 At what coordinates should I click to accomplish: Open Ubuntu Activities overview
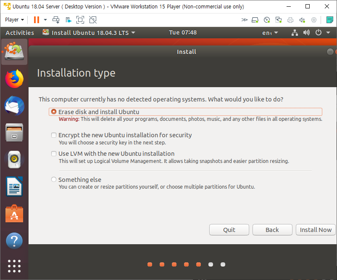(20, 33)
